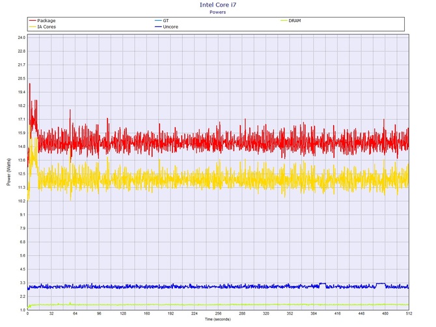Click the yellow IA Cores legend color line
Viewport: 436px width, 327px height.
[x=33, y=27]
